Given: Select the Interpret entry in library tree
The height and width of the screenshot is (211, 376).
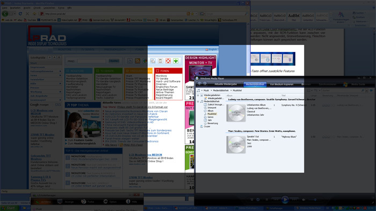Looking at the screenshot, I should 212,108.
